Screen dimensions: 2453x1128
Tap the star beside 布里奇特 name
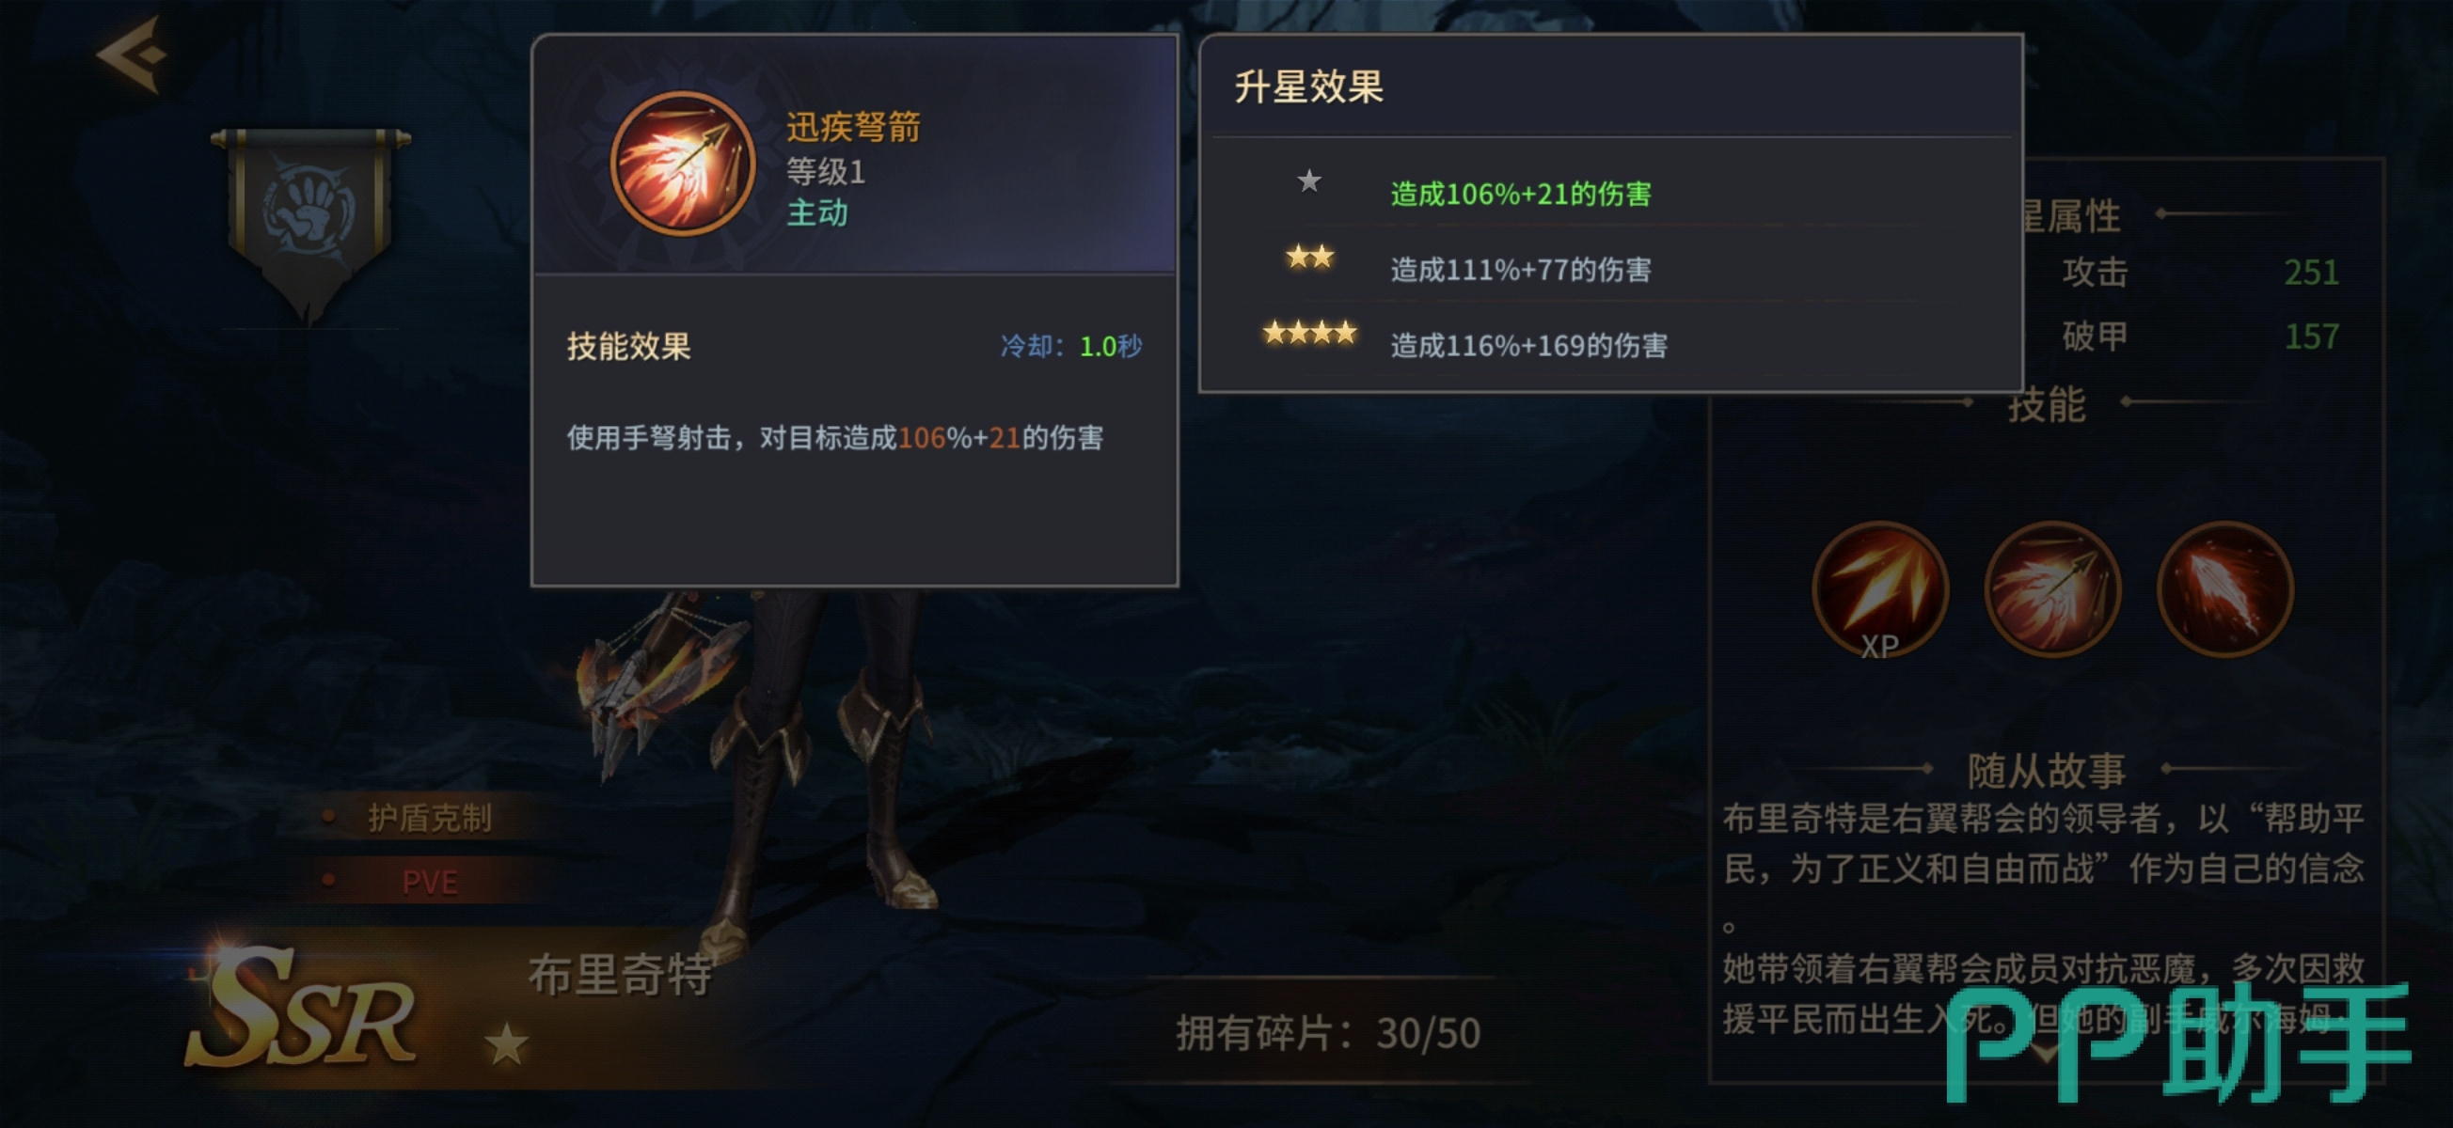(506, 1043)
